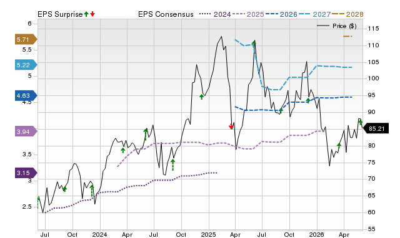Image resolution: width=400 pixels, height=238 pixels.
Task: Toggle the 2024 consensus legend entry
Action: click(x=215, y=14)
